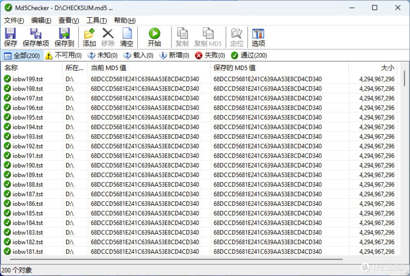Click current MD5 value of iobw195.tst

[145, 117]
